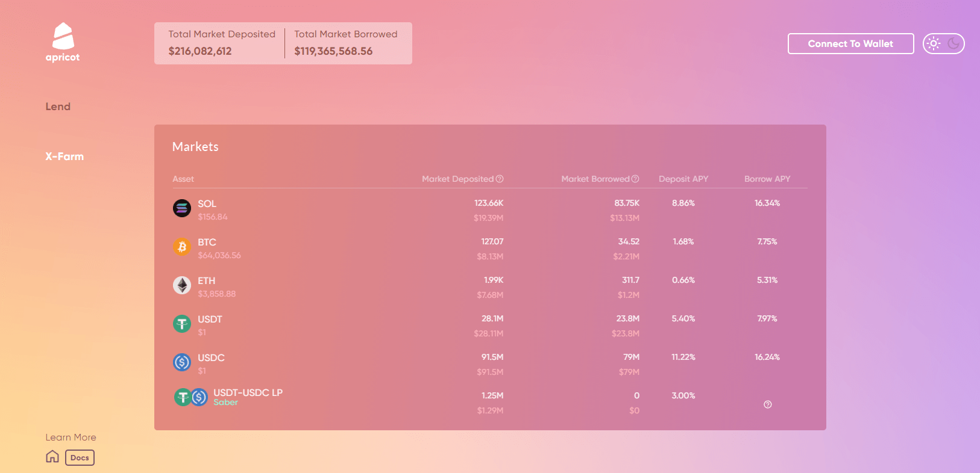This screenshot has width=980, height=473.
Task: Click the USDT-USDC LP pair icon
Action: (191, 397)
